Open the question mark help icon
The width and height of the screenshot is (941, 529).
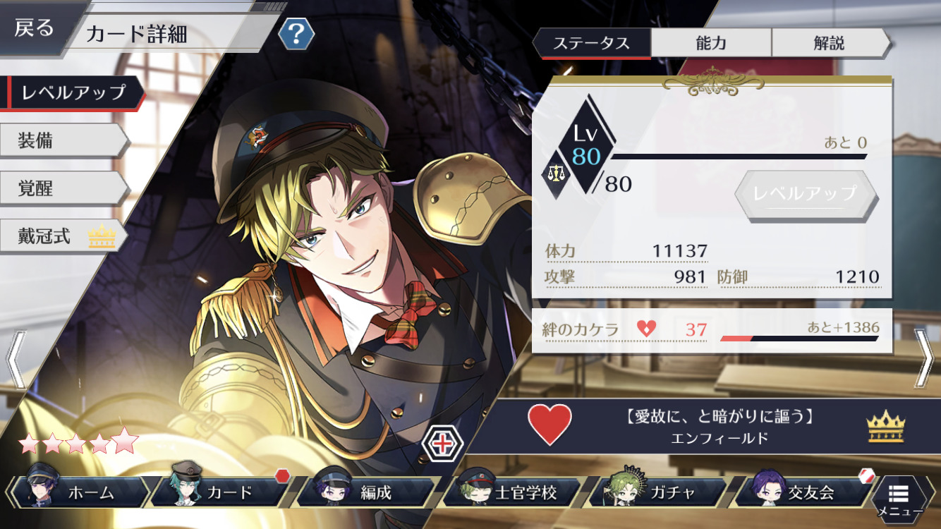pos(296,33)
